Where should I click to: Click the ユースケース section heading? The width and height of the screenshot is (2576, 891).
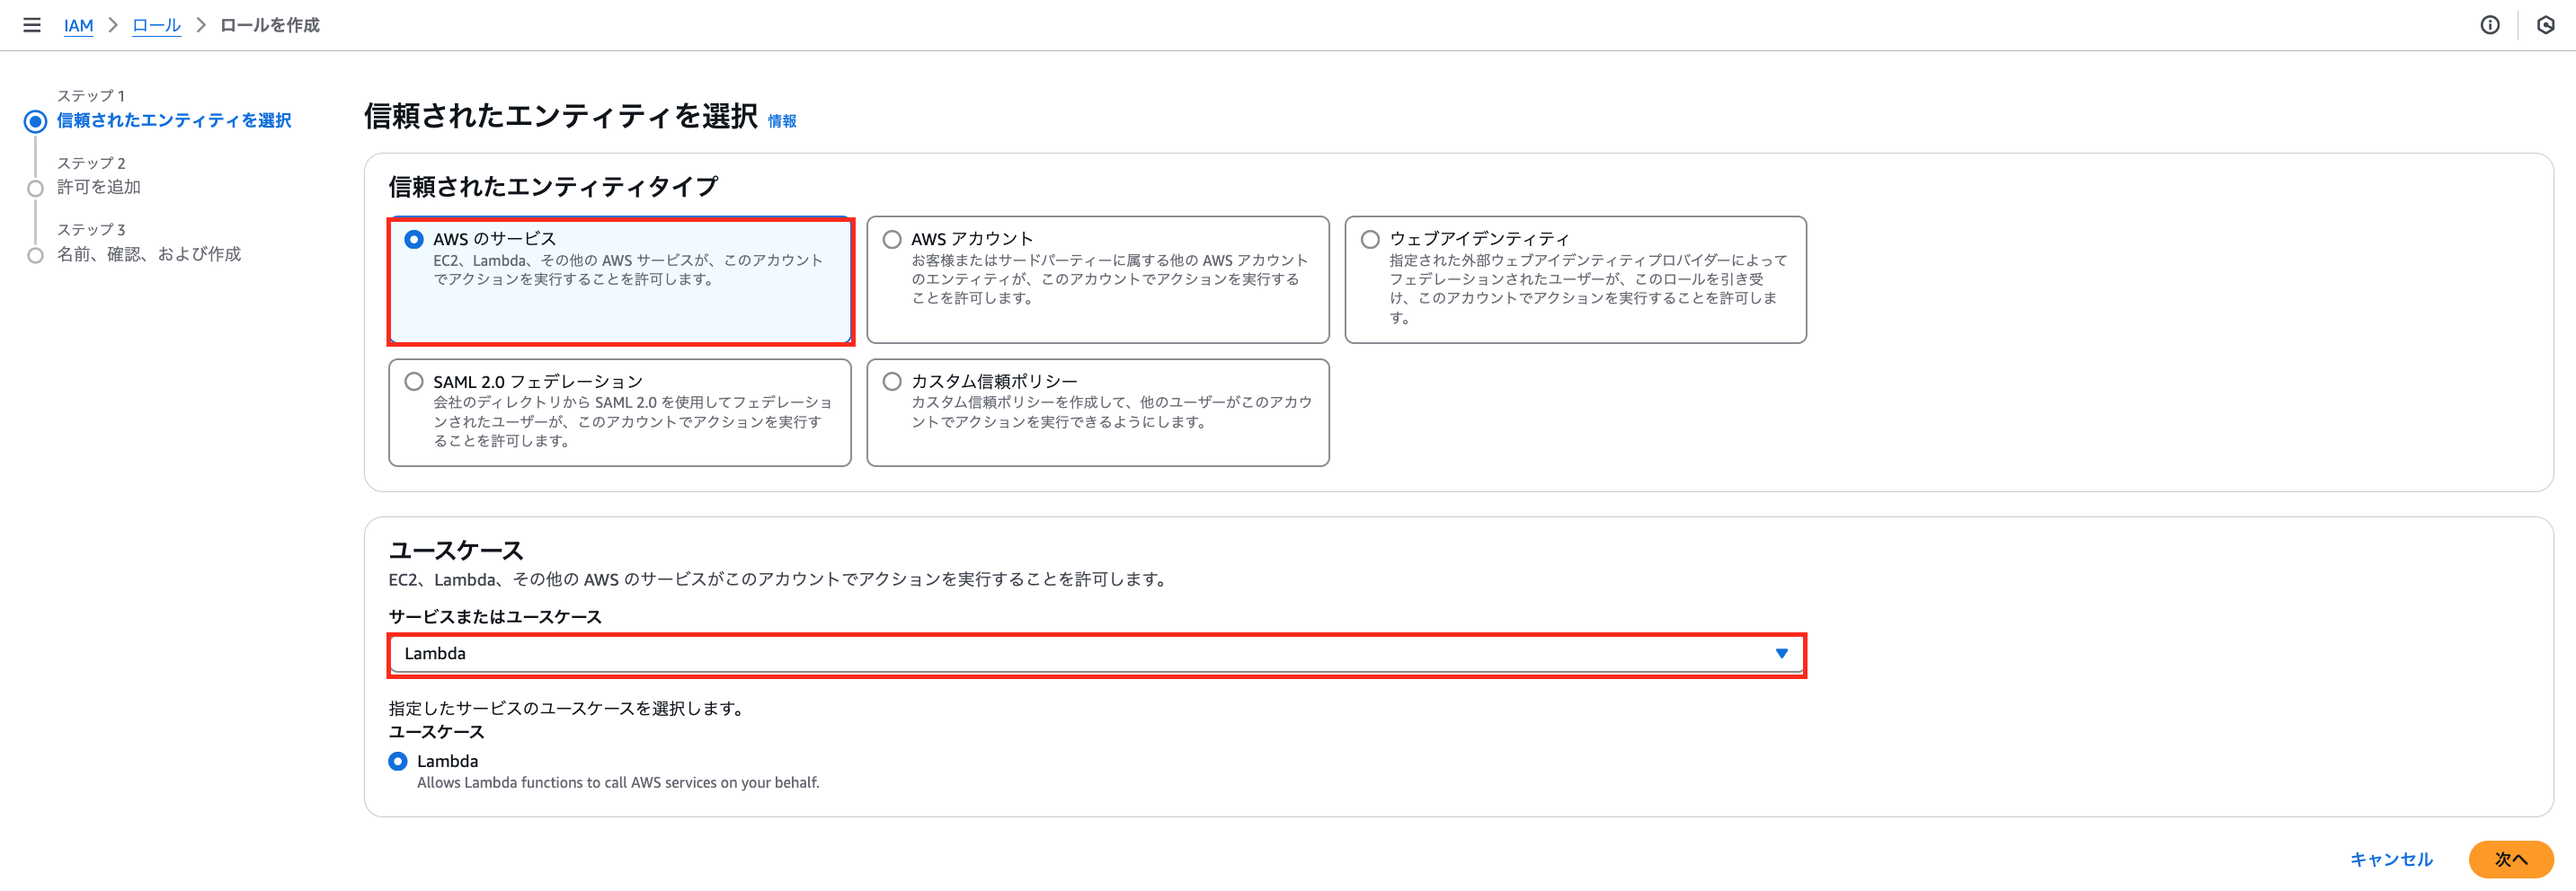(x=456, y=551)
